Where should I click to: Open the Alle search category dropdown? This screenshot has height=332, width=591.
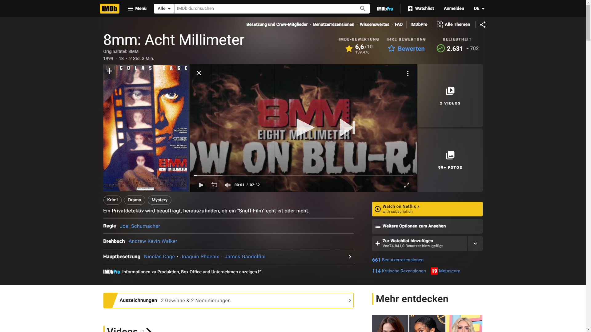164,9
